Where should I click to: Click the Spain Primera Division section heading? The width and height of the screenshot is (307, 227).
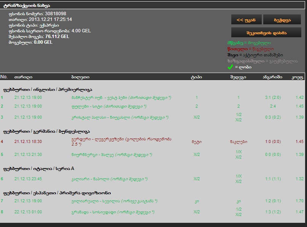pos(57,193)
